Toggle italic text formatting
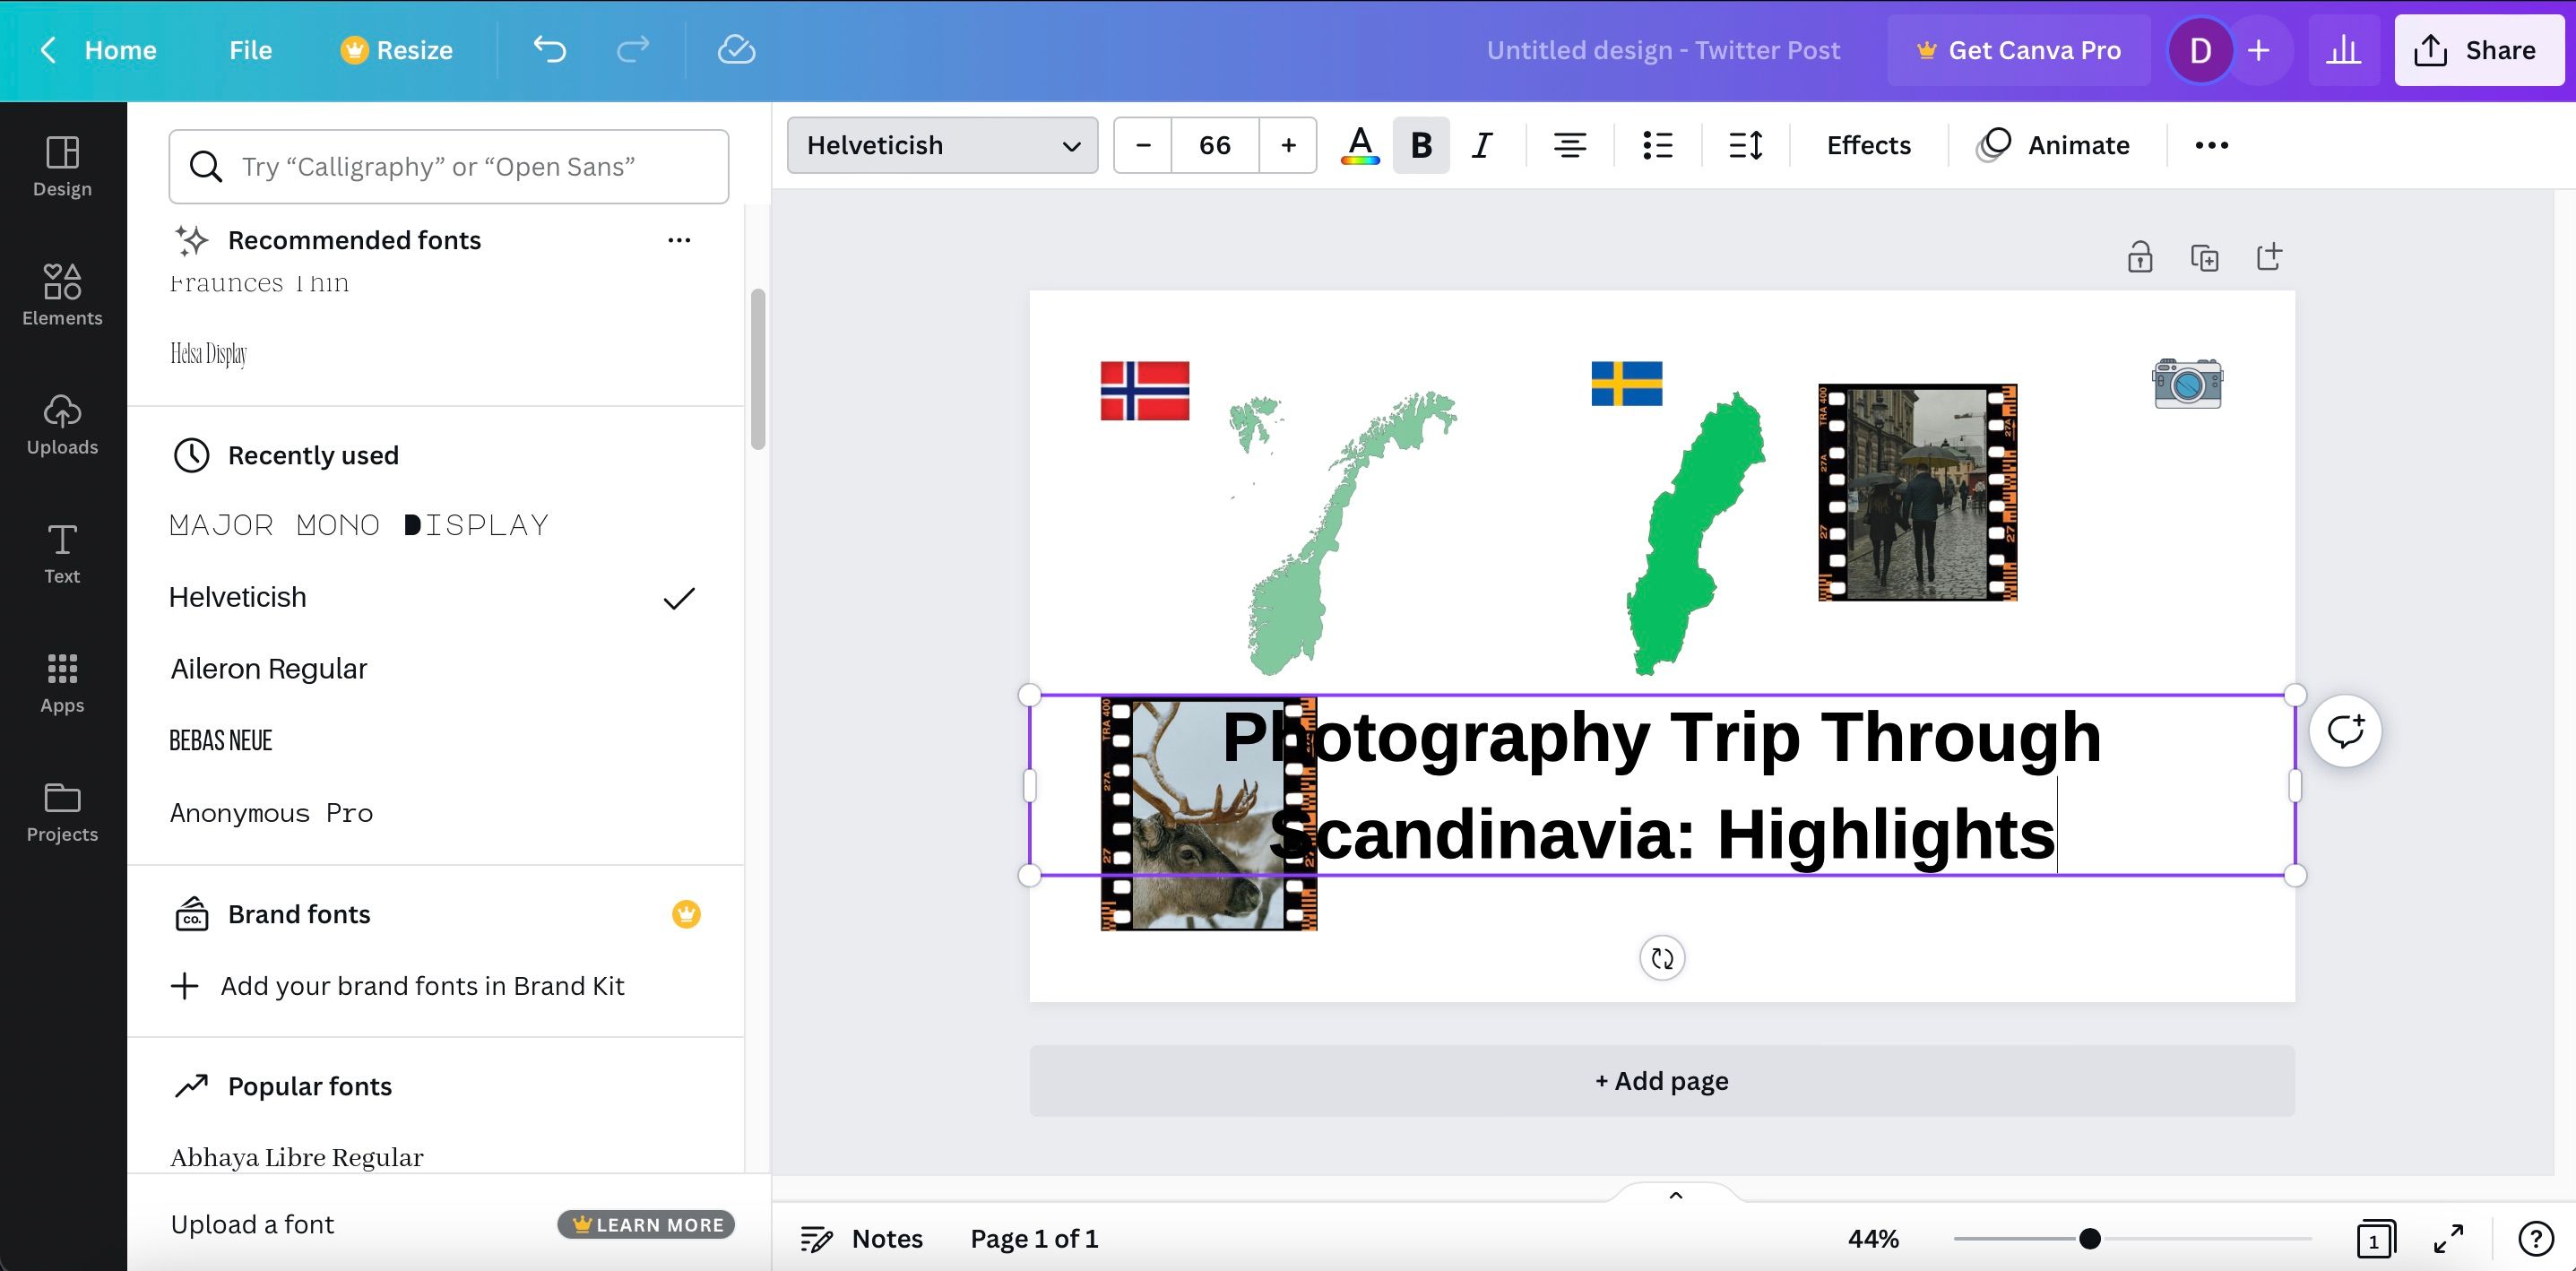This screenshot has height=1271, width=2576. pos(1482,145)
